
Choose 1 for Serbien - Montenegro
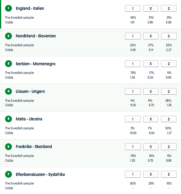click(x=132, y=64)
